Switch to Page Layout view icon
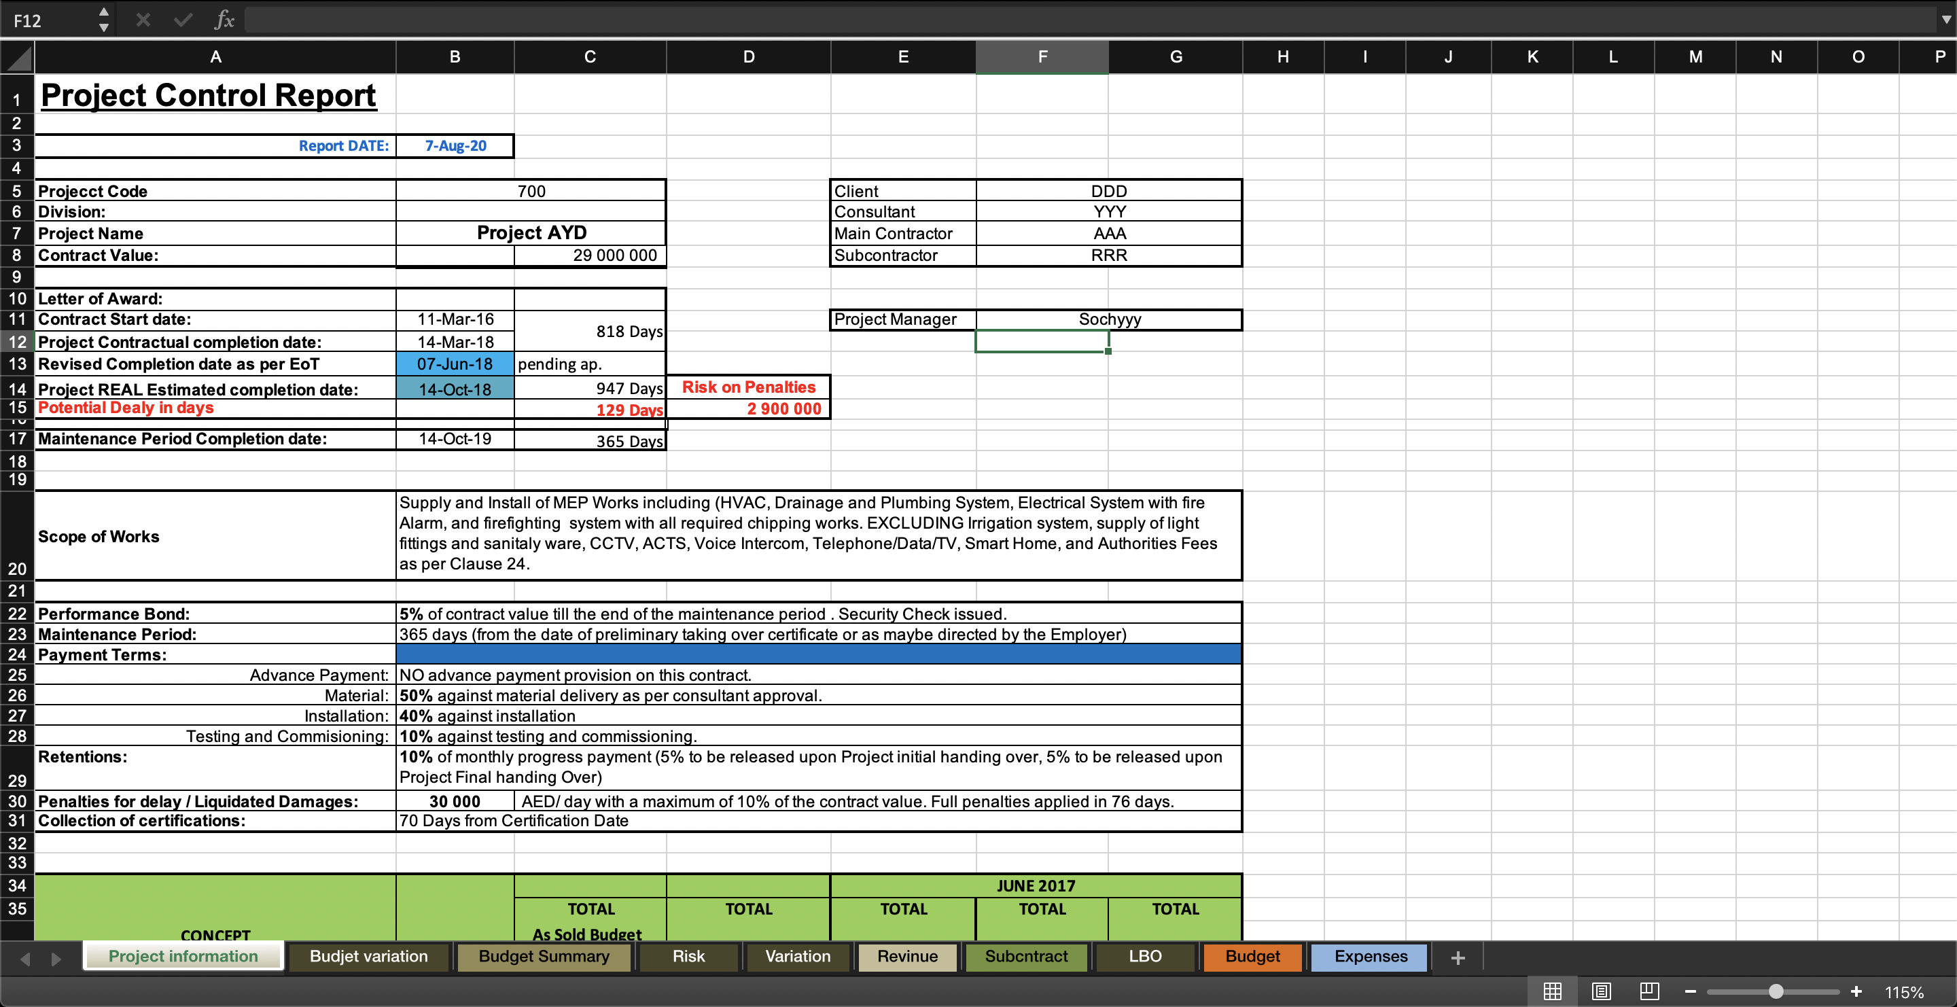The width and height of the screenshot is (1957, 1007). tap(1602, 991)
